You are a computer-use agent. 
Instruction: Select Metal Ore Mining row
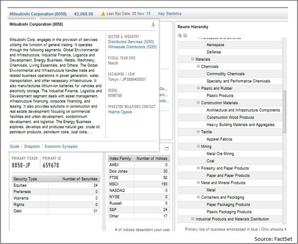click(230, 153)
